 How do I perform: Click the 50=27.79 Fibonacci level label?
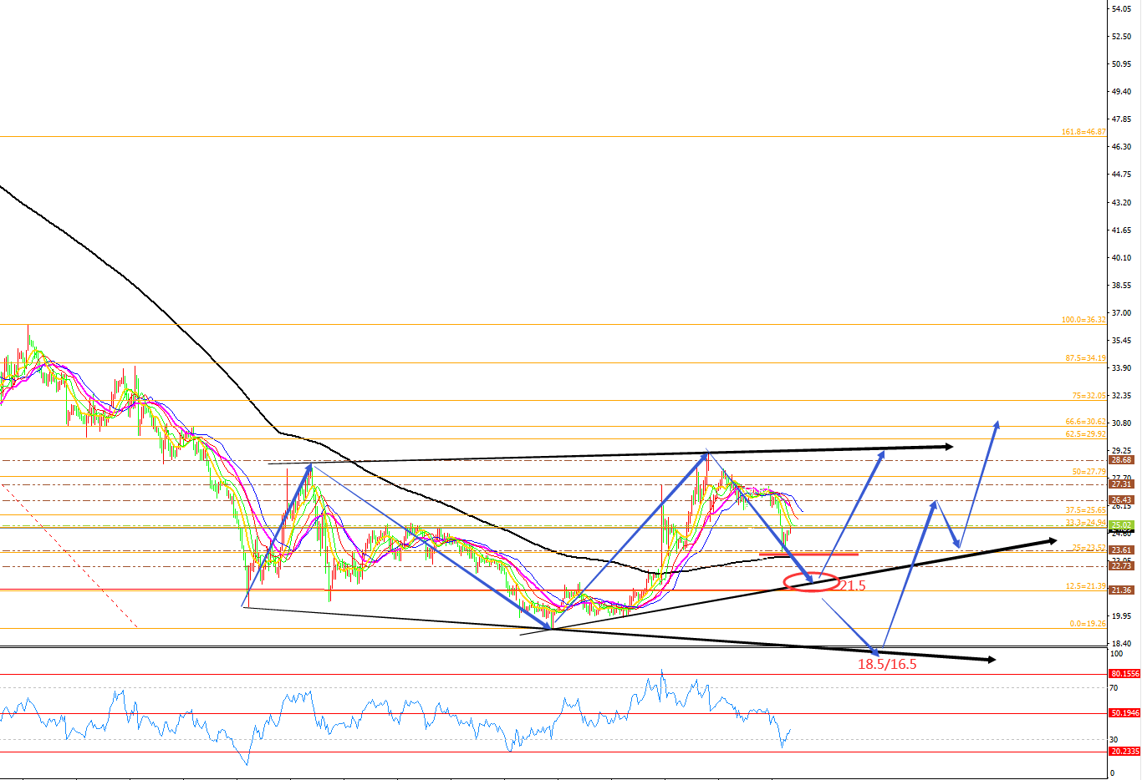point(1088,472)
